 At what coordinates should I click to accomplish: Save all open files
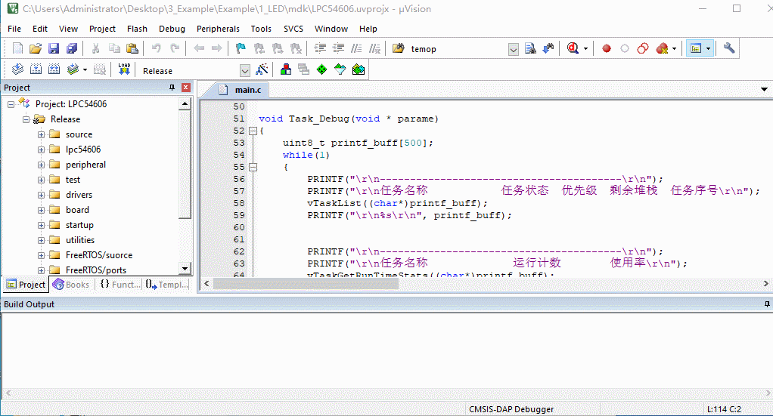(72, 48)
